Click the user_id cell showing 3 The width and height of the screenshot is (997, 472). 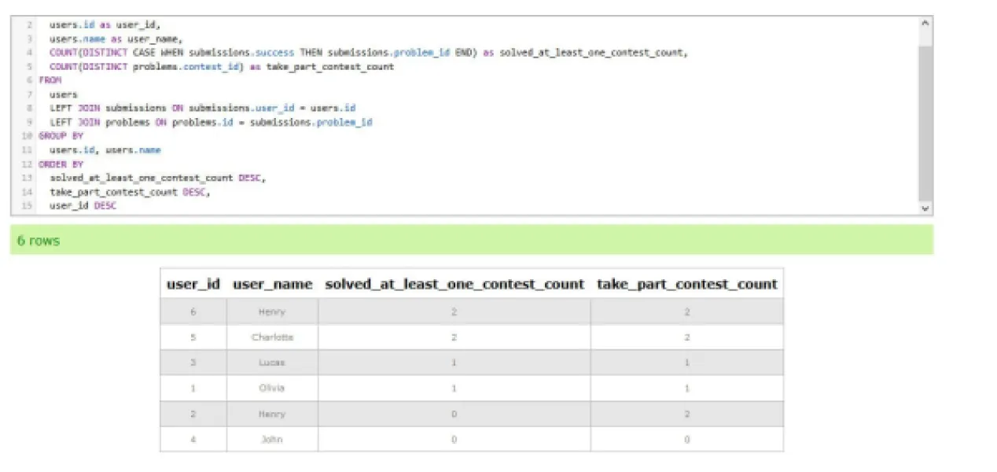click(x=193, y=363)
